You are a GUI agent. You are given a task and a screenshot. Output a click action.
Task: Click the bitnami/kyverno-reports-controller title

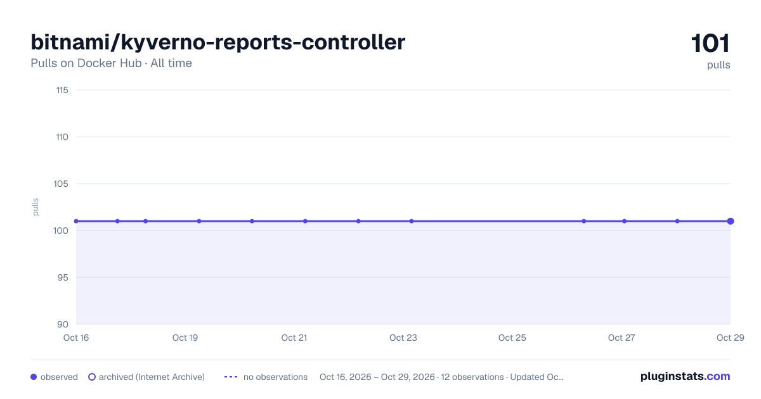pos(218,42)
